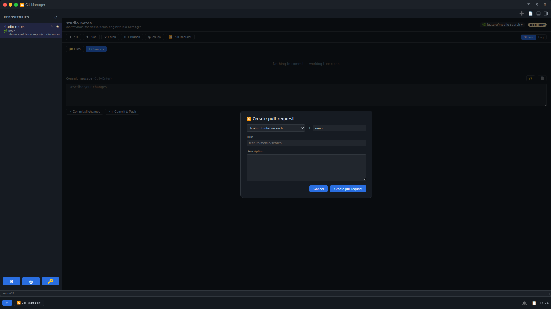Viewport: 551px width, 309px height.
Task: Select the Log view tab
Action: click(x=541, y=37)
